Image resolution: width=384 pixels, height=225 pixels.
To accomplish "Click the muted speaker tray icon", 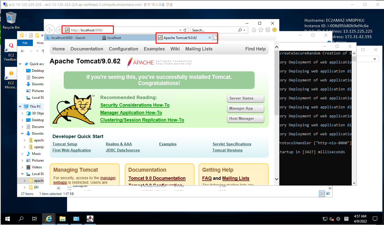I will click(x=332, y=219).
